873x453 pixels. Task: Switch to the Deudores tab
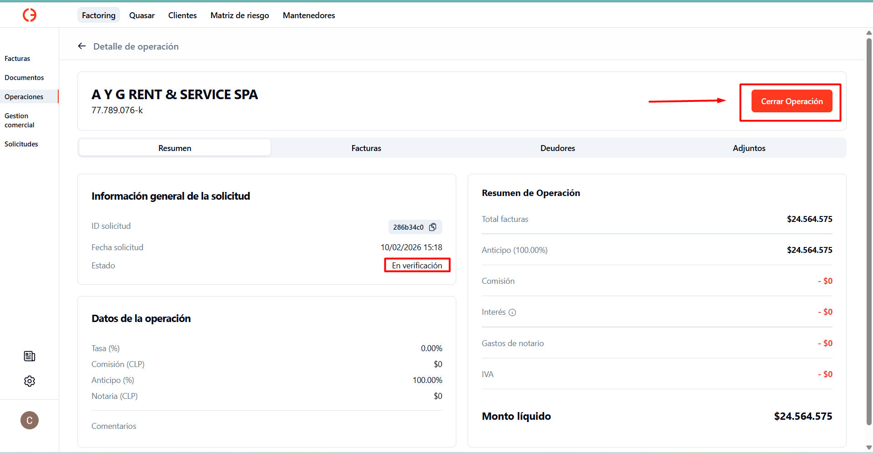click(x=557, y=148)
